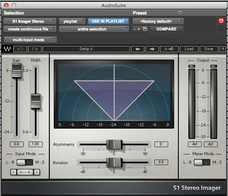Expand create continuous file dropdown
Screen dimensions: 228x196
(x=30, y=29)
